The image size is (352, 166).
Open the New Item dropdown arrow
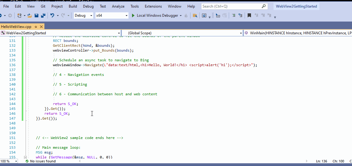[x=24, y=15]
